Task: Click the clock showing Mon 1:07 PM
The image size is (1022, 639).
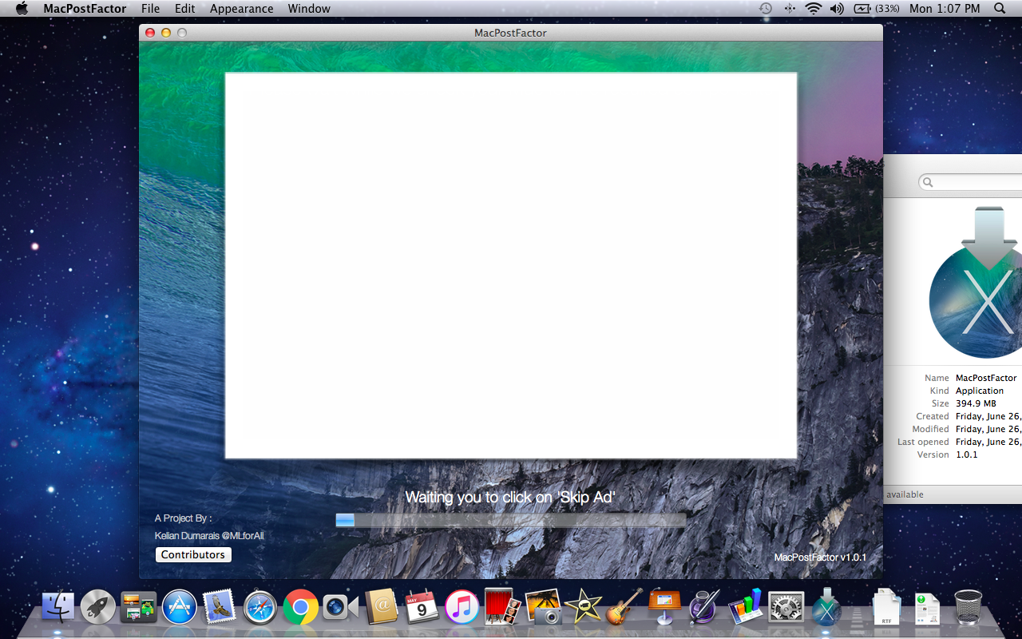Action: 945,9
